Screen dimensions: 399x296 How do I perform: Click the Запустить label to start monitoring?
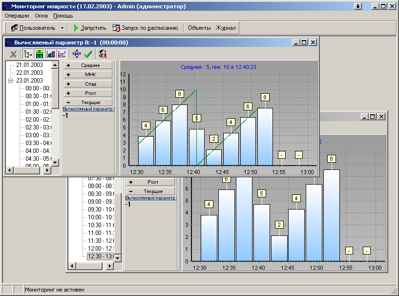93,28
